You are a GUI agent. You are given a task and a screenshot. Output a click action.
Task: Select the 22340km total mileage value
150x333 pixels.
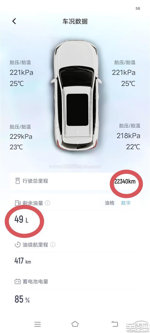(x=125, y=181)
